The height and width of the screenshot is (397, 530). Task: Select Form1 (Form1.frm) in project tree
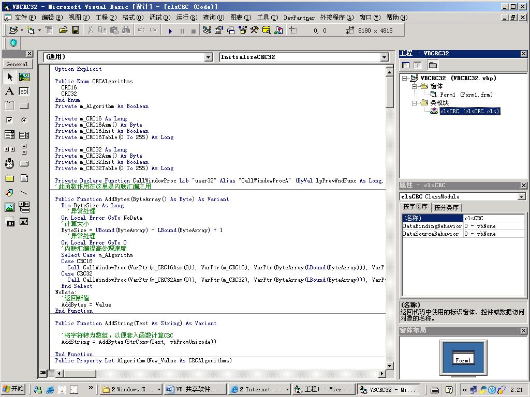coord(466,95)
